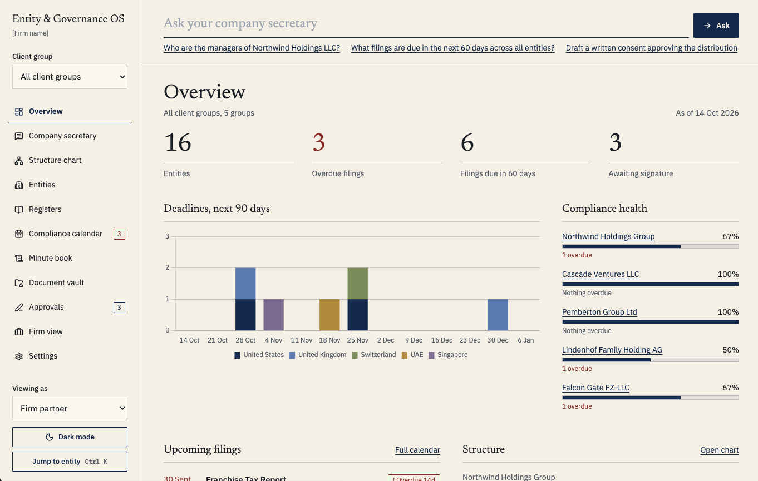Image resolution: width=758 pixels, height=481 pixels.
Task: Click the Who are the managers suggestion
Action: [252, 48]
